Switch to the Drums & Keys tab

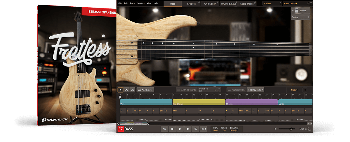[229, 3]
